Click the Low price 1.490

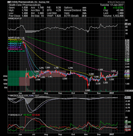point(25,13)
